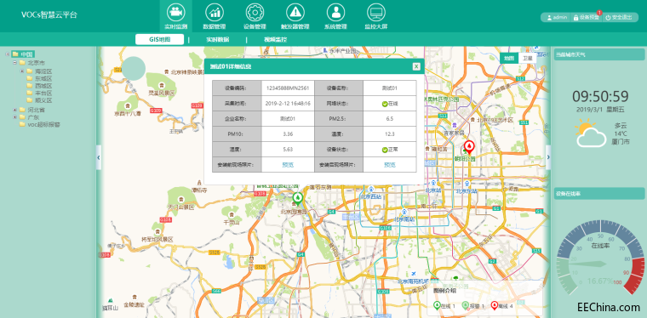This screenshot has height=318, width=647.
Task: Click the red offline device map marker
Action: tap(469, 147)
